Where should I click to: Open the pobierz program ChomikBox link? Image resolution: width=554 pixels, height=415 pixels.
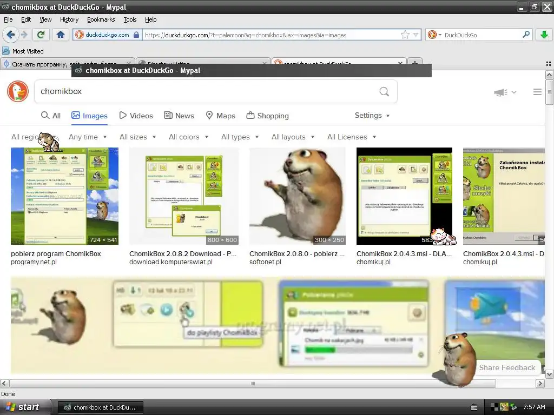[56, 254]
